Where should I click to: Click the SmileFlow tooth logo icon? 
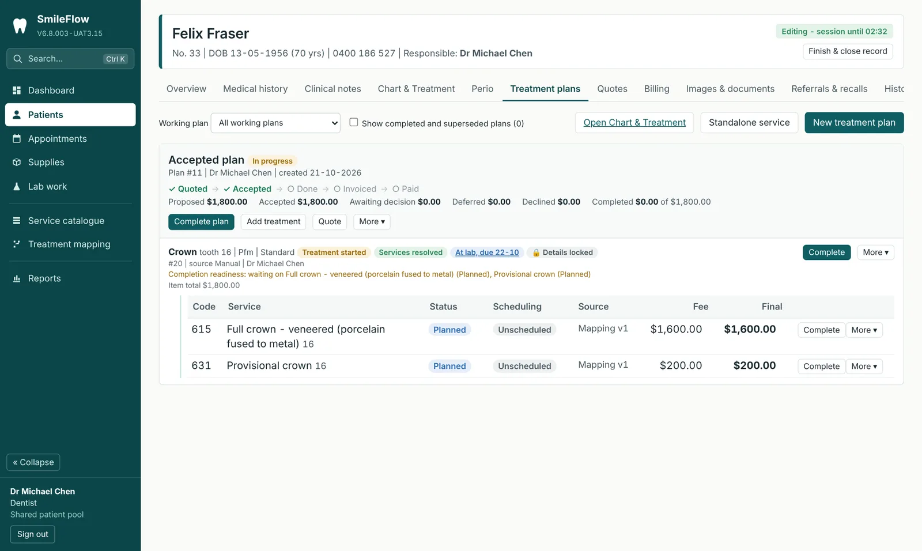tap(20, 26)
